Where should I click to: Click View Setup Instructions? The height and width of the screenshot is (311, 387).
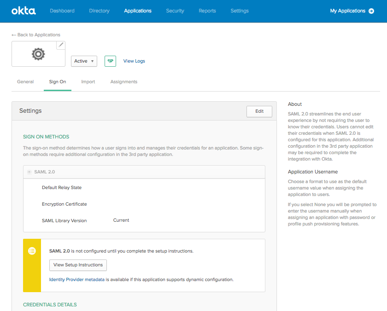(78, 265)
